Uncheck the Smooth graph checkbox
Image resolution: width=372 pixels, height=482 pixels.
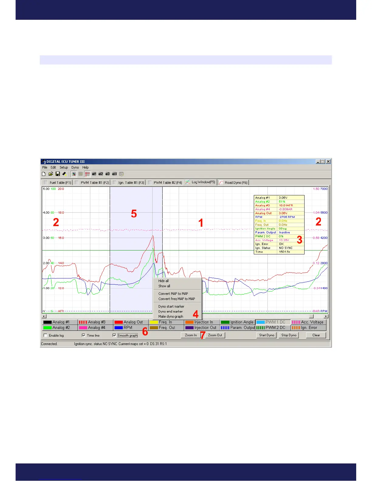pyautogui.click(x=114, y=335)
